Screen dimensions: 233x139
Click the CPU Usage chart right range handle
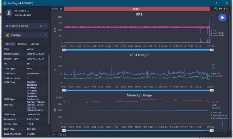click(x=212, y=90)
